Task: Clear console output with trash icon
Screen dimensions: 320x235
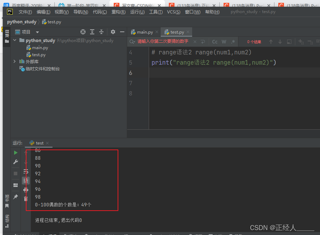Action: point(26,199)
